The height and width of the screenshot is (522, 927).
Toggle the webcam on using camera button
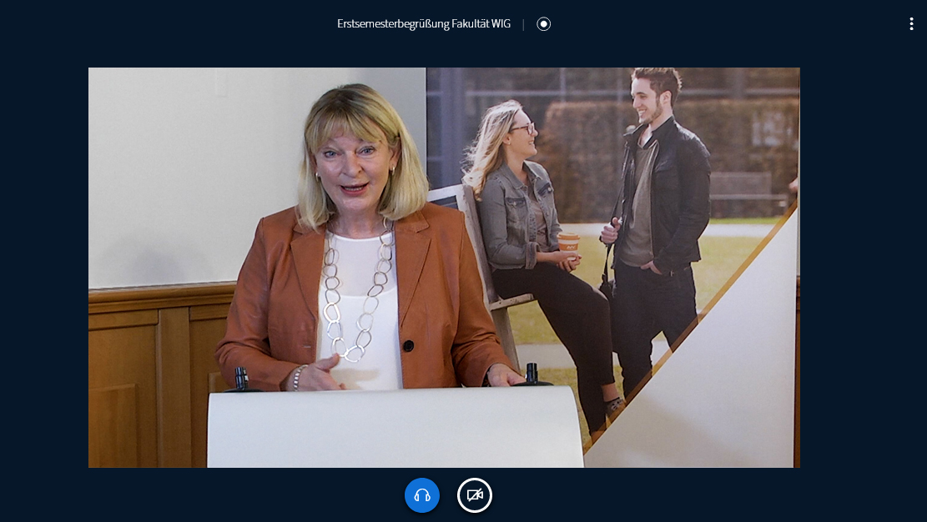(475, 495)
